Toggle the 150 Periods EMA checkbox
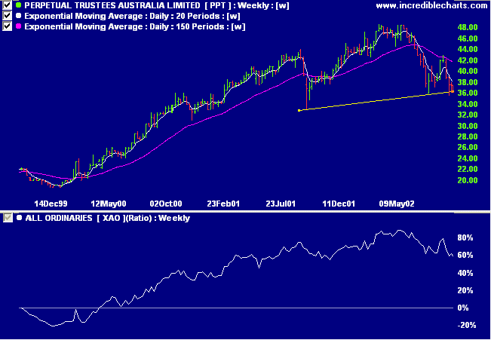Viewport: 491px width, 340px height. (x=7, y=26)
